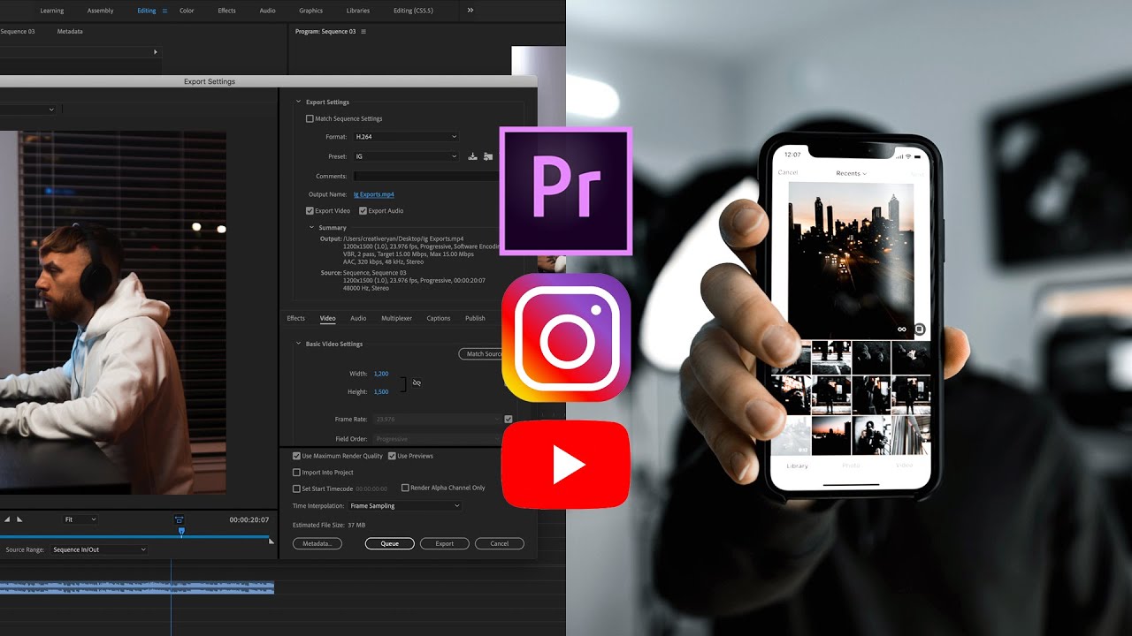
Task: Enable Match Sequence Settings checkbox
Action: click(310, 118)
